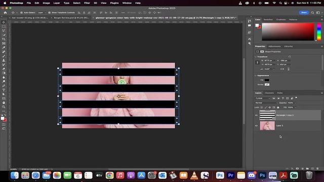
Task: Turn layer filtering on or off
Action: pyautogui.click(x=296, y=98)
